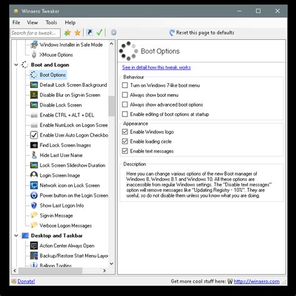Open See in detail how this tweak works link
The image size is (296, 296).
[x=156, y=67]
